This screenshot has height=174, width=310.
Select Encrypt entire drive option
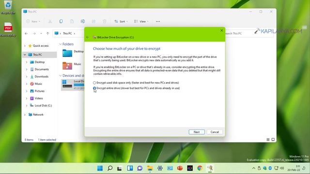[x=94, y=88]
